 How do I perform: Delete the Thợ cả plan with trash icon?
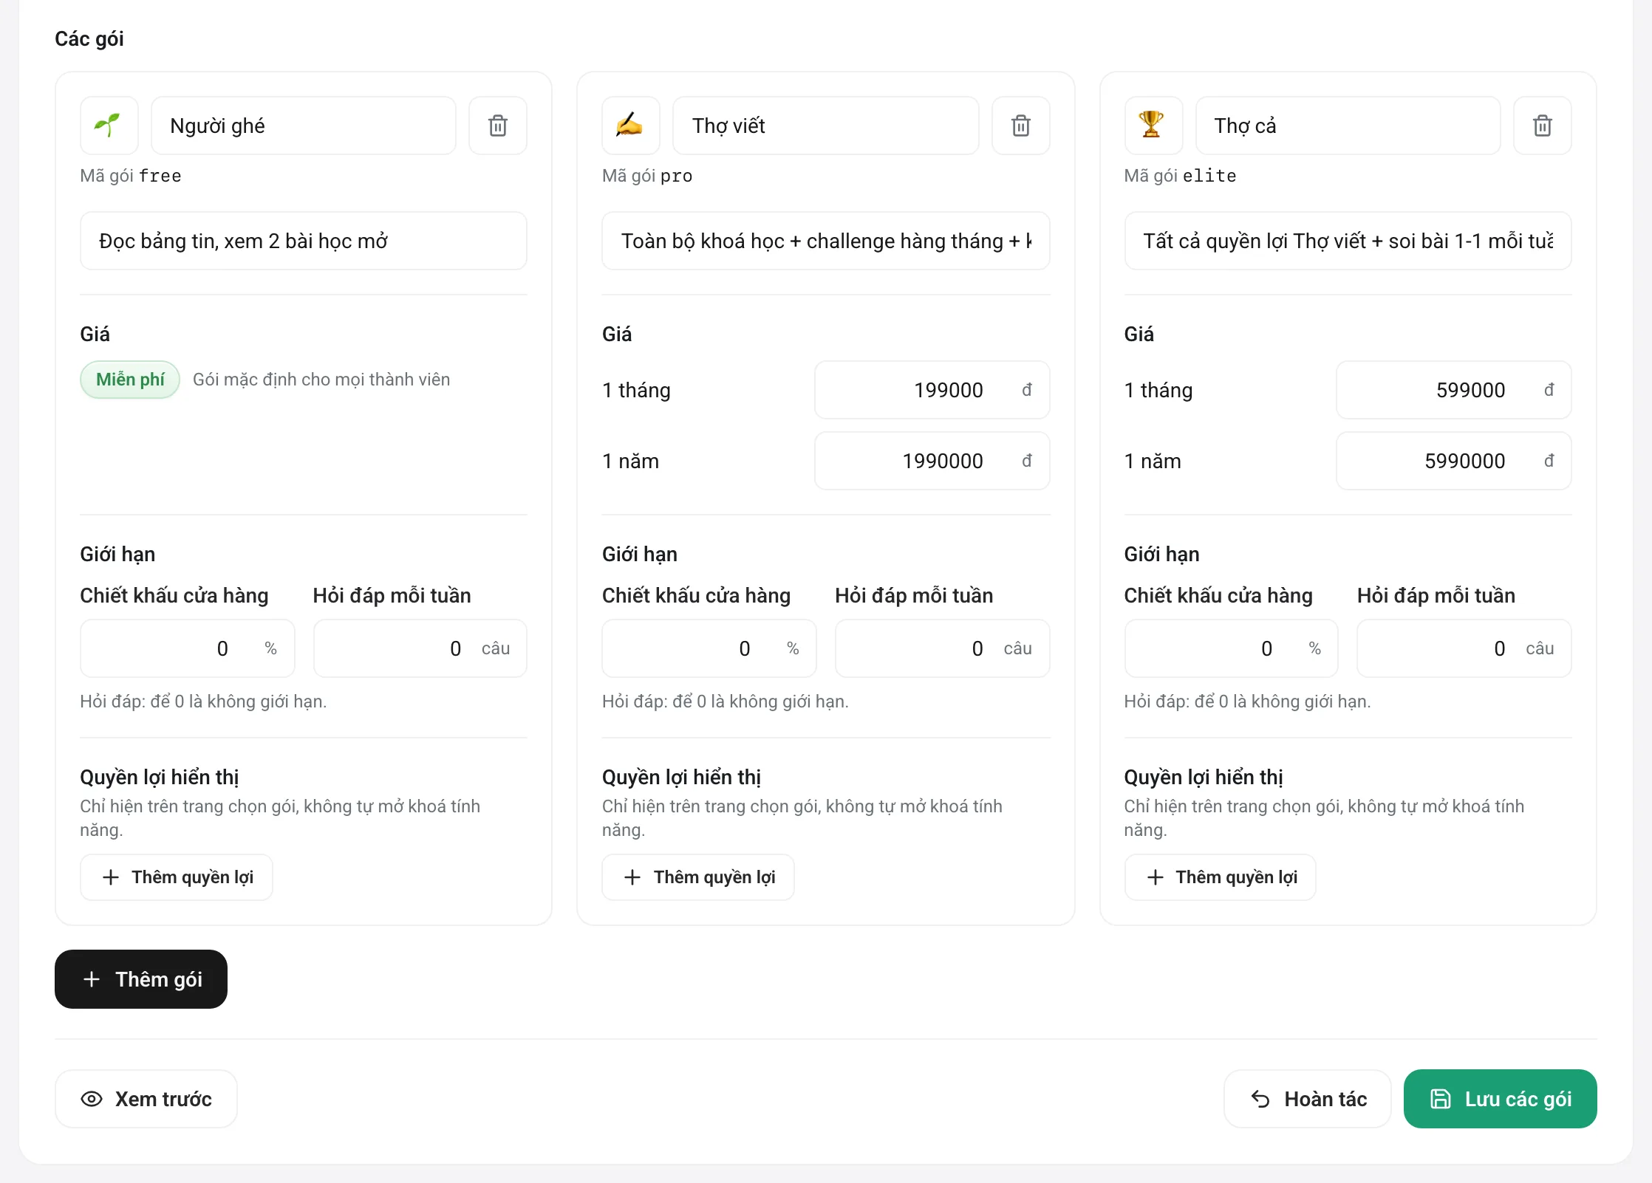1542,126
